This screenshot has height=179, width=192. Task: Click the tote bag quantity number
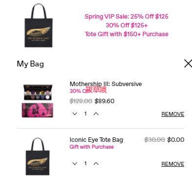click(x=85, y=163)
